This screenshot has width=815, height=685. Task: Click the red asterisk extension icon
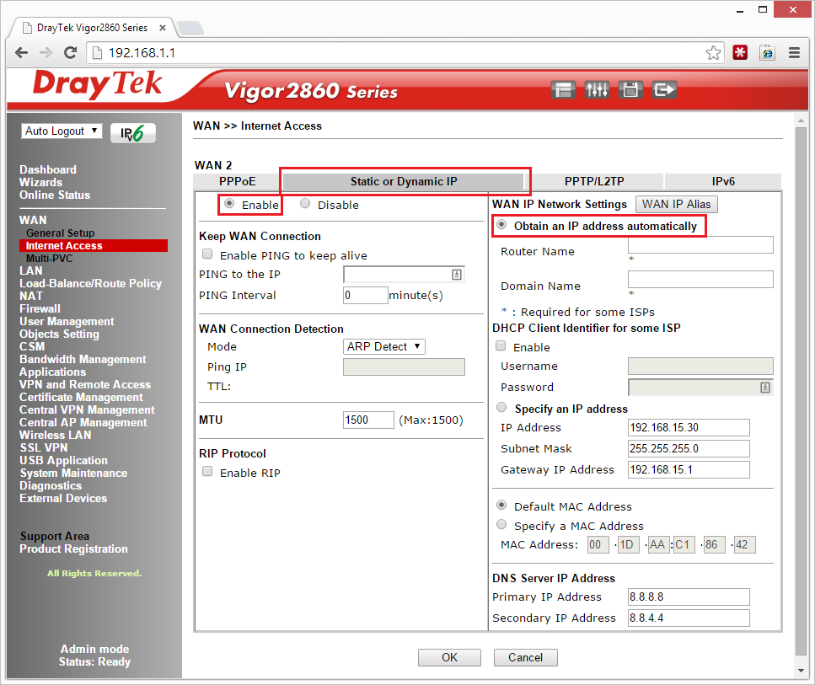[740, 52]
